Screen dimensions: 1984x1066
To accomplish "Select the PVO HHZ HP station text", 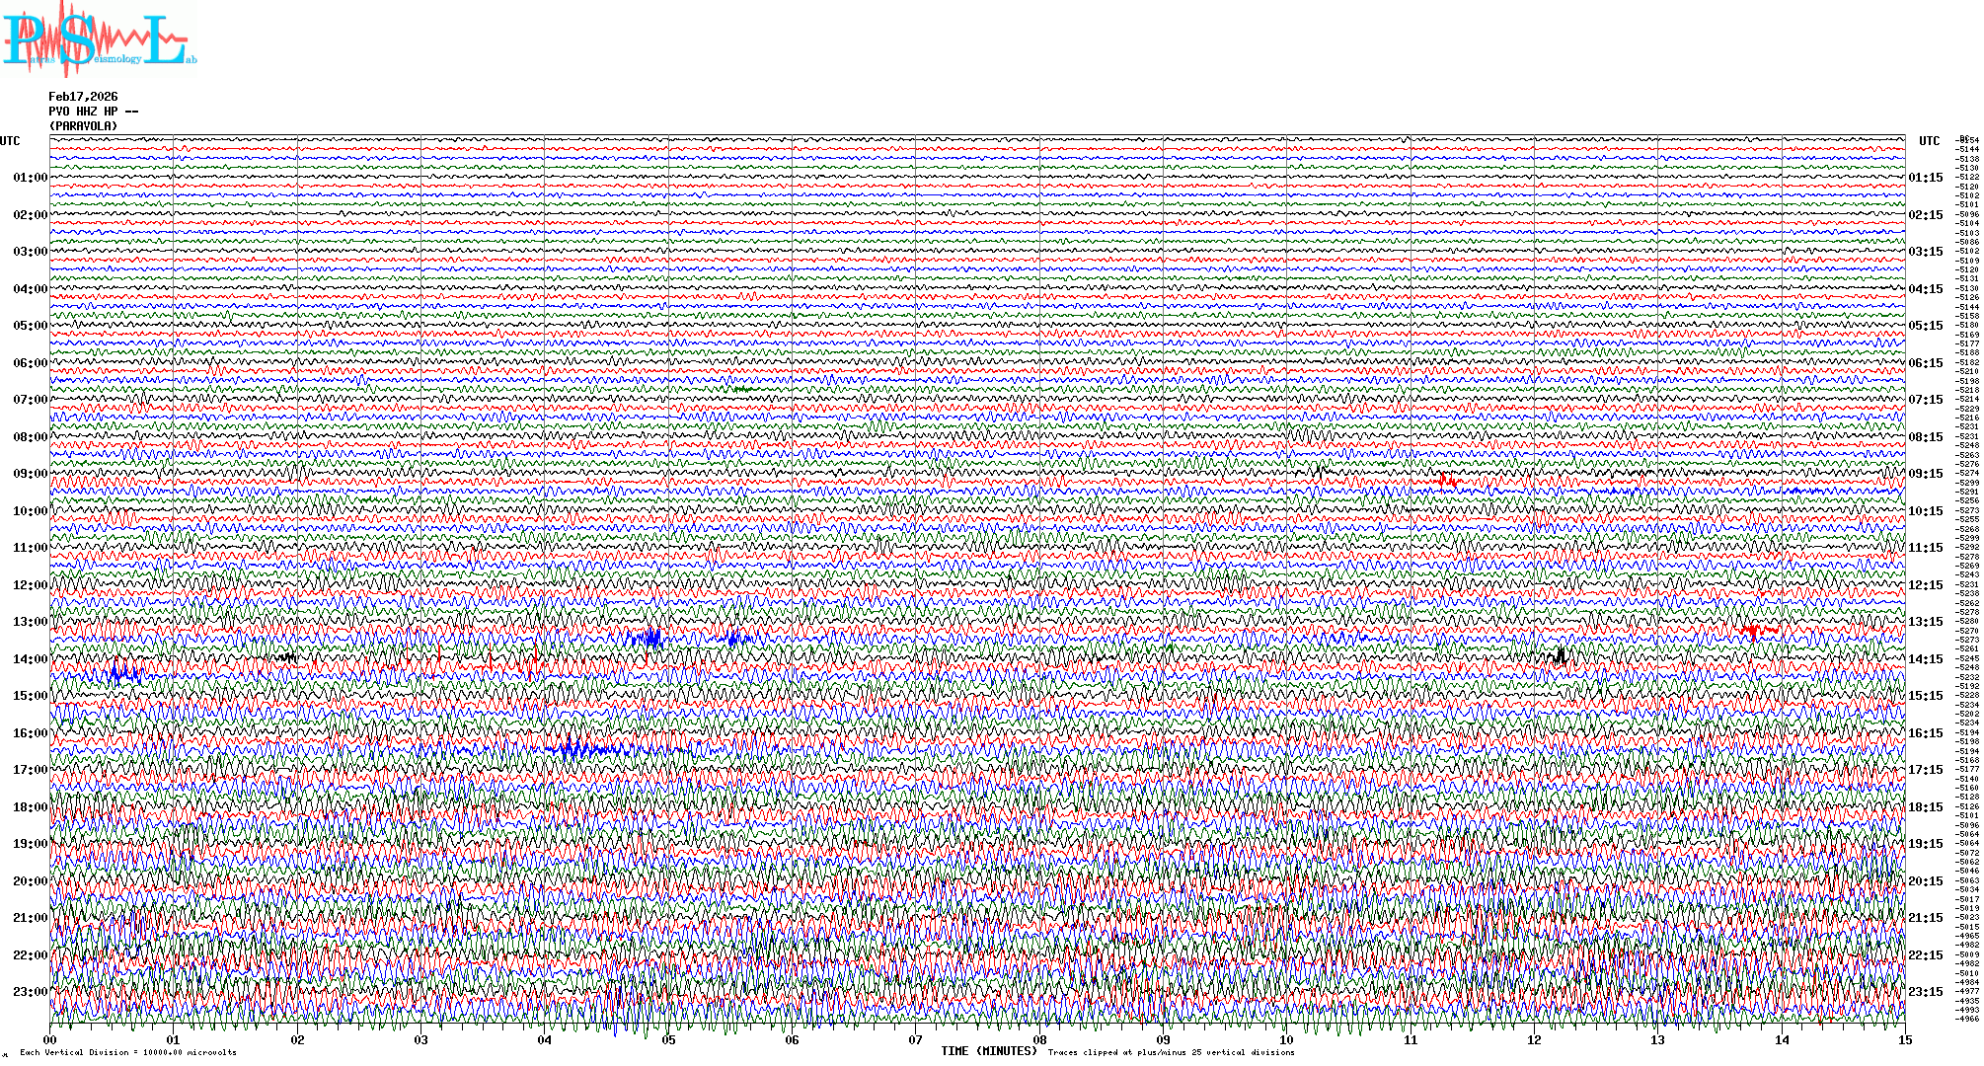I will [x=93, y=112].
